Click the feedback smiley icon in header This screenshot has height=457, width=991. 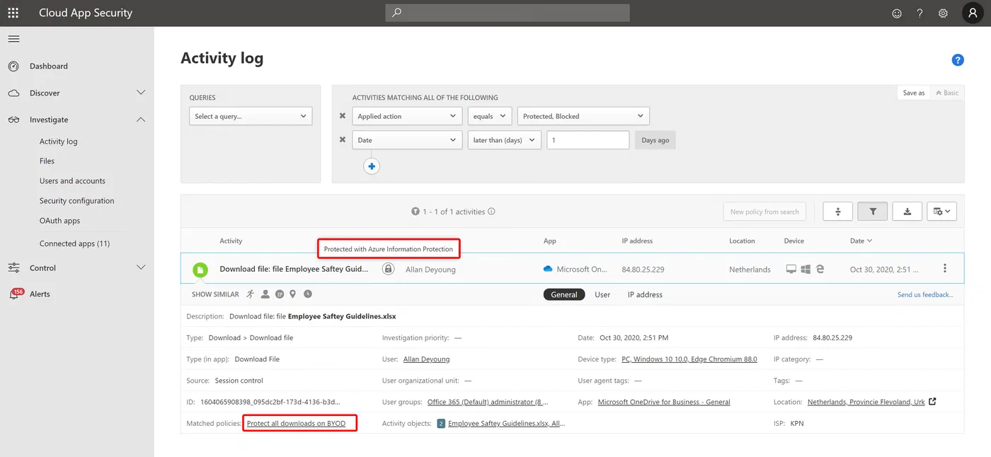(897, 13)
